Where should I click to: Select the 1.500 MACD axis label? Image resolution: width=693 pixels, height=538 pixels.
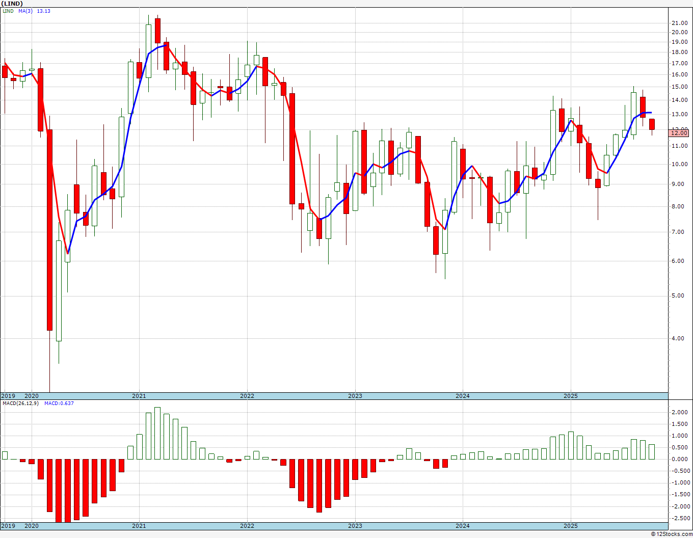pos(681,424)
